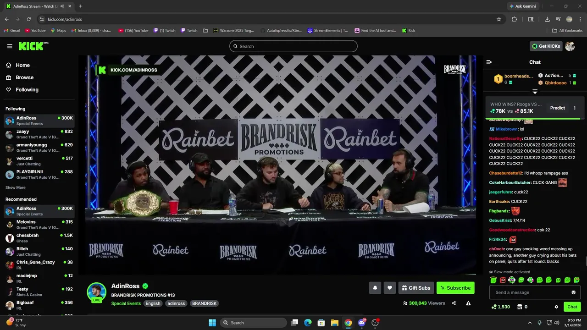Image resolution: width=587 pixels, height=330 pixels.
Task: Click Ac7ion leaderboard entry
Action: [557, 76]
